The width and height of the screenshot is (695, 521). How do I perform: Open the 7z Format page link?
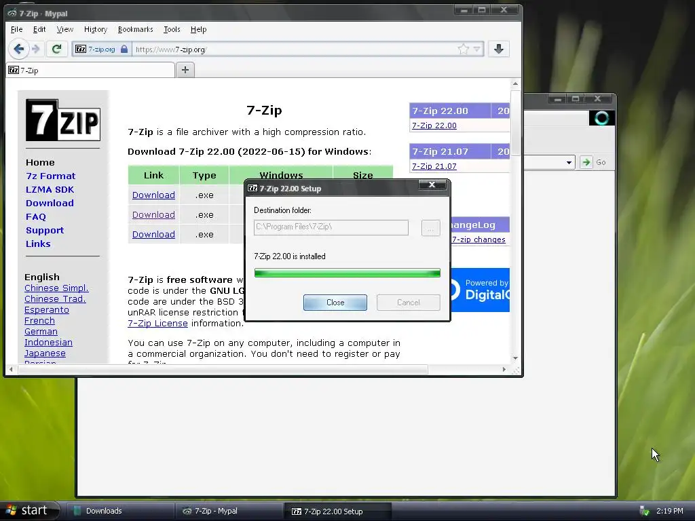click(50, 176)
